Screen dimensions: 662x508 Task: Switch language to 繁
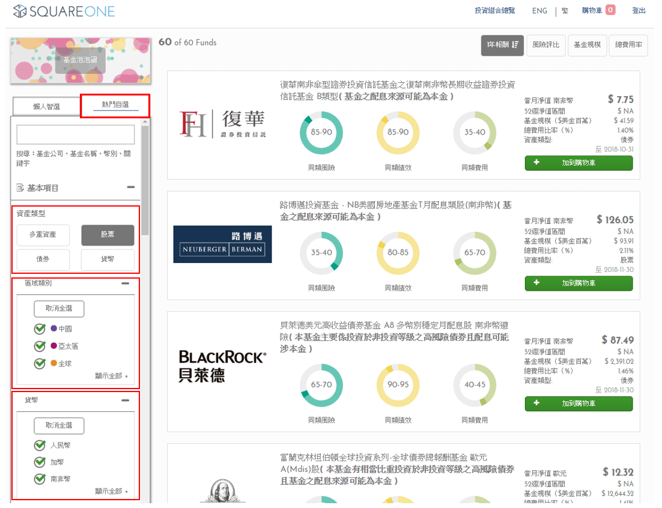coord(565,11)
